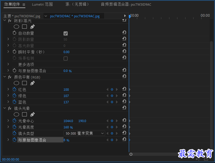Edit the 0.0 % blend value

coord(68,71)
